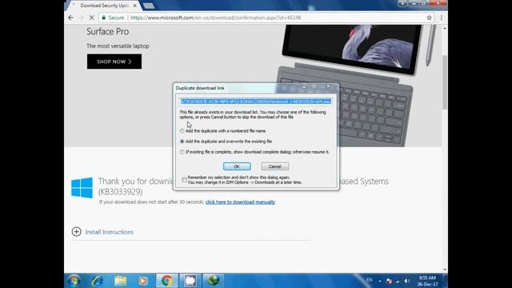Click the scrollbar down arrow at bottom

tap(445, 270)
